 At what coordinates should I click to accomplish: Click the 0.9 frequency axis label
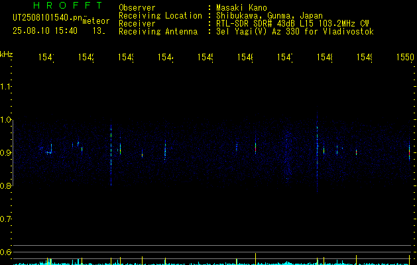(x=5, y=152)
